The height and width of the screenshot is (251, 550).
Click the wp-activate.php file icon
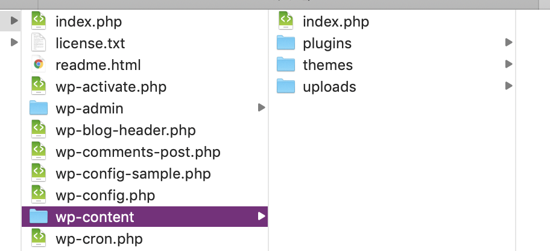(39, 86)
